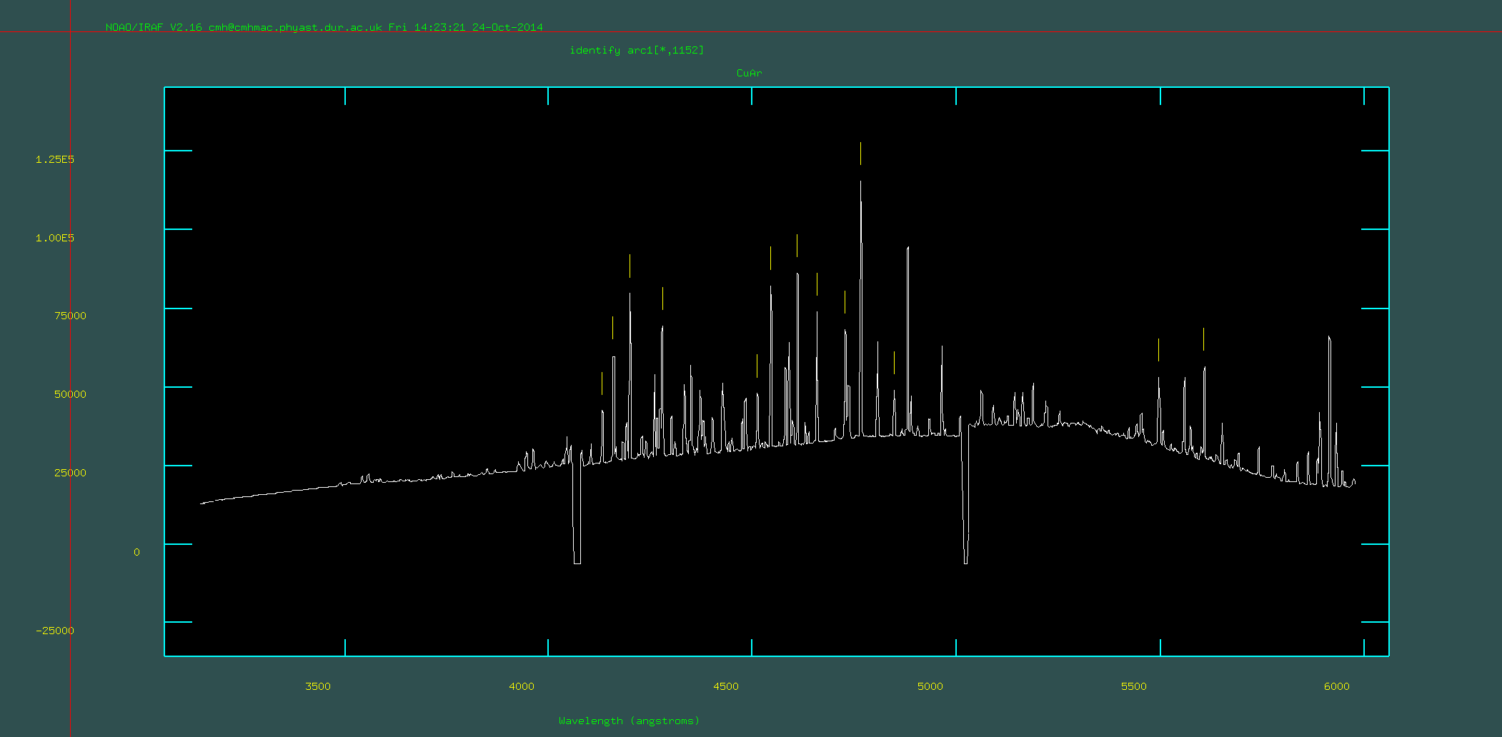Image resolution: width=1502 pixels, height=737 pixels.
Task: Select the rightmost yellow line marker
Action: 1203,339
